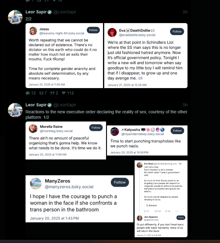Screen dimensions: 220x243
Task: Follow Eva DeathDollie
Action: 177,32
